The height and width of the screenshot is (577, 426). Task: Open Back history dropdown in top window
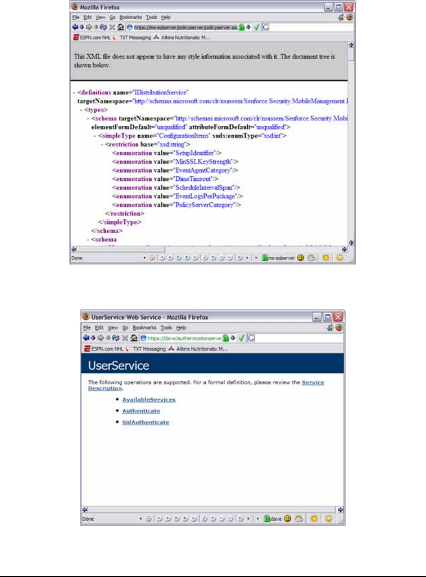[81, 27]
